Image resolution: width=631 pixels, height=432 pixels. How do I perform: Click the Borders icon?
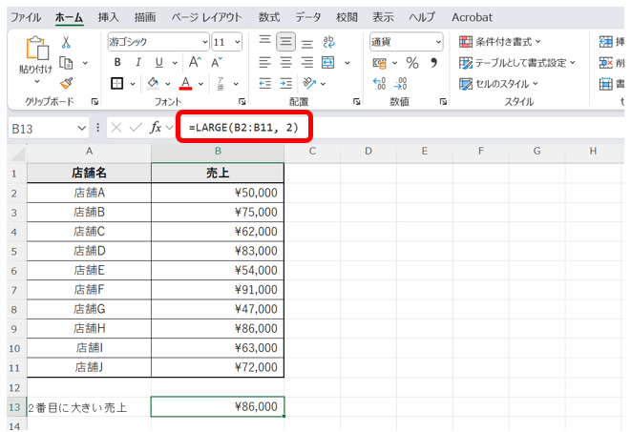[117, 84]
